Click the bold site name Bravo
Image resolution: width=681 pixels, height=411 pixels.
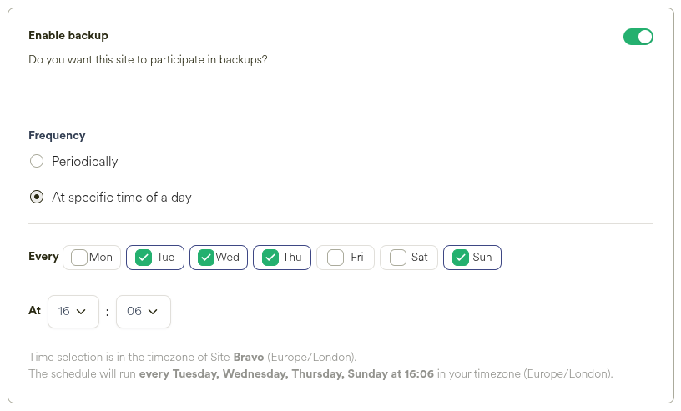249,357
